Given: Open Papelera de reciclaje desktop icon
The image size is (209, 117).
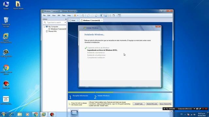Looking at the screenshot, I should 6,22.
